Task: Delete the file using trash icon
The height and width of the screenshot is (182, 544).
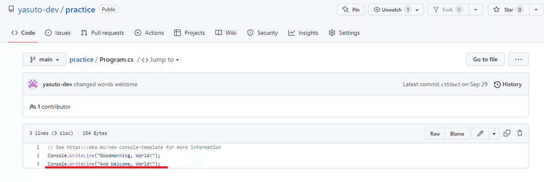Action: pyautogui.click(x=520, y=133)
